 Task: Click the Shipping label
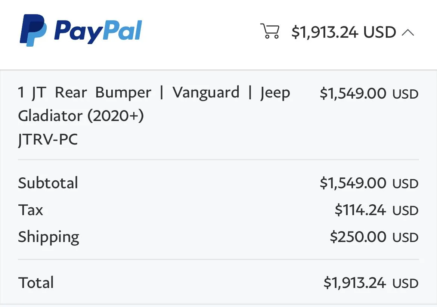tap(49, 237)
